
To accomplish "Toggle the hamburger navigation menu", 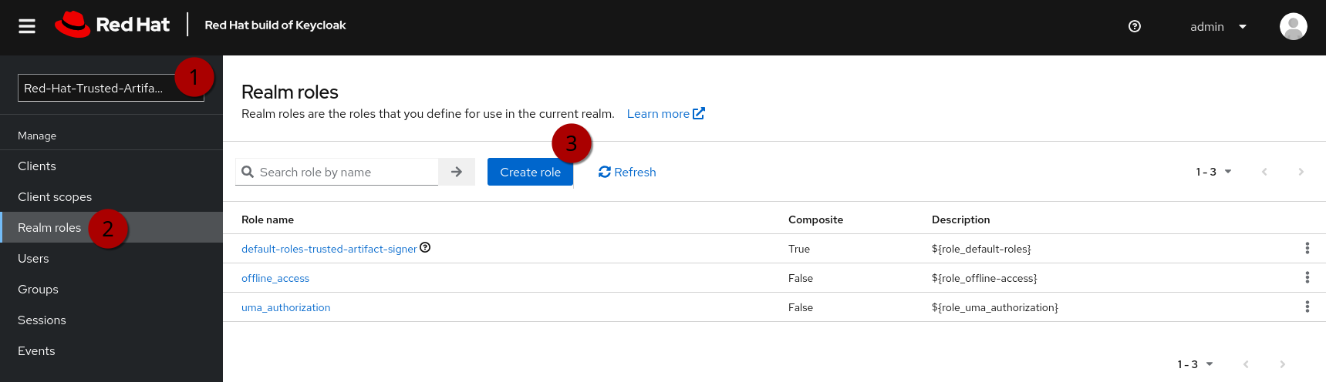I will [x=27, y=26].
